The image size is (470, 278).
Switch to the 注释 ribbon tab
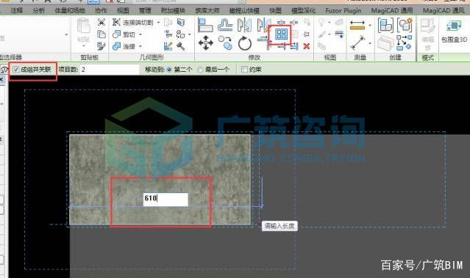17,10
